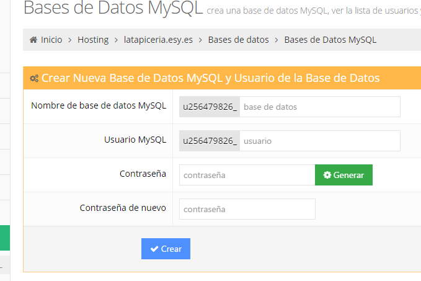Click the gear icon on Generar button
Viewport: 421px width, 281px height.
pos(327,175)
